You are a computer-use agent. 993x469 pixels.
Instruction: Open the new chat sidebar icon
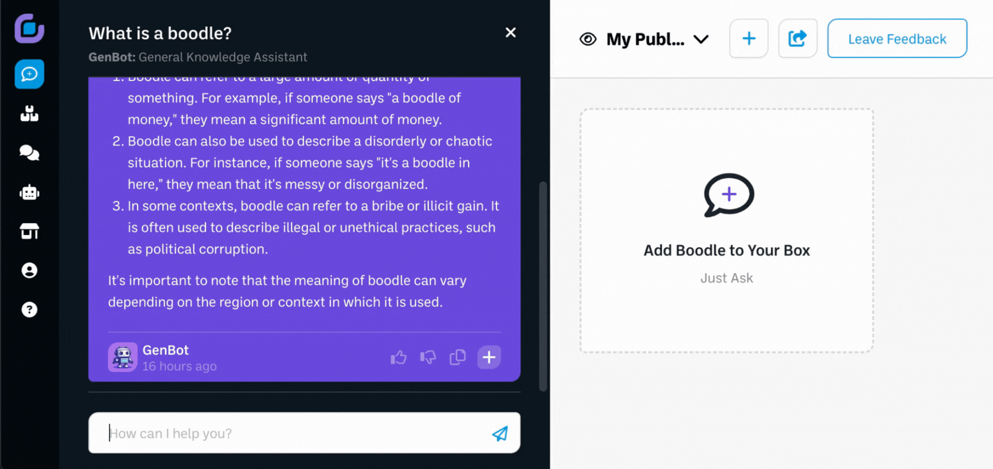pos(29,74)
